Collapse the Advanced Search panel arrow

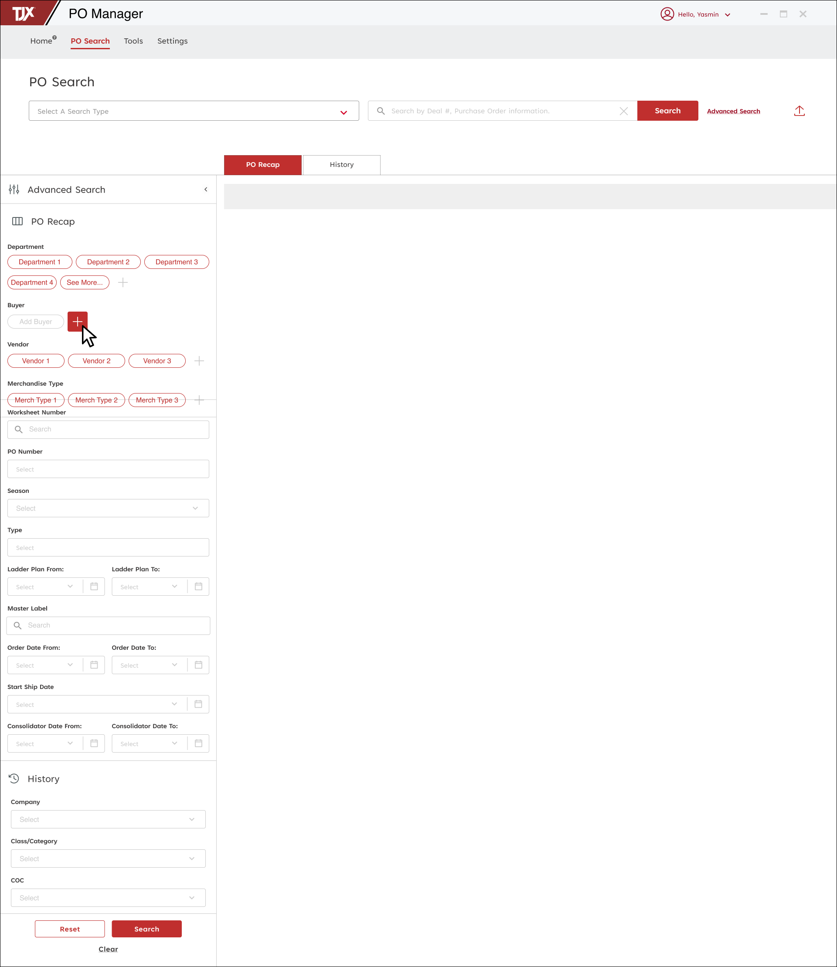pyautogui.click(x=205, y=190)
